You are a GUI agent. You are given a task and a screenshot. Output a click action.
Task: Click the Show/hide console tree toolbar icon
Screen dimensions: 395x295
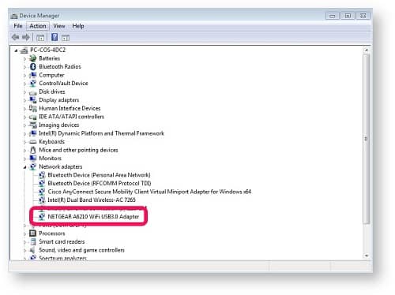[40, 38]
